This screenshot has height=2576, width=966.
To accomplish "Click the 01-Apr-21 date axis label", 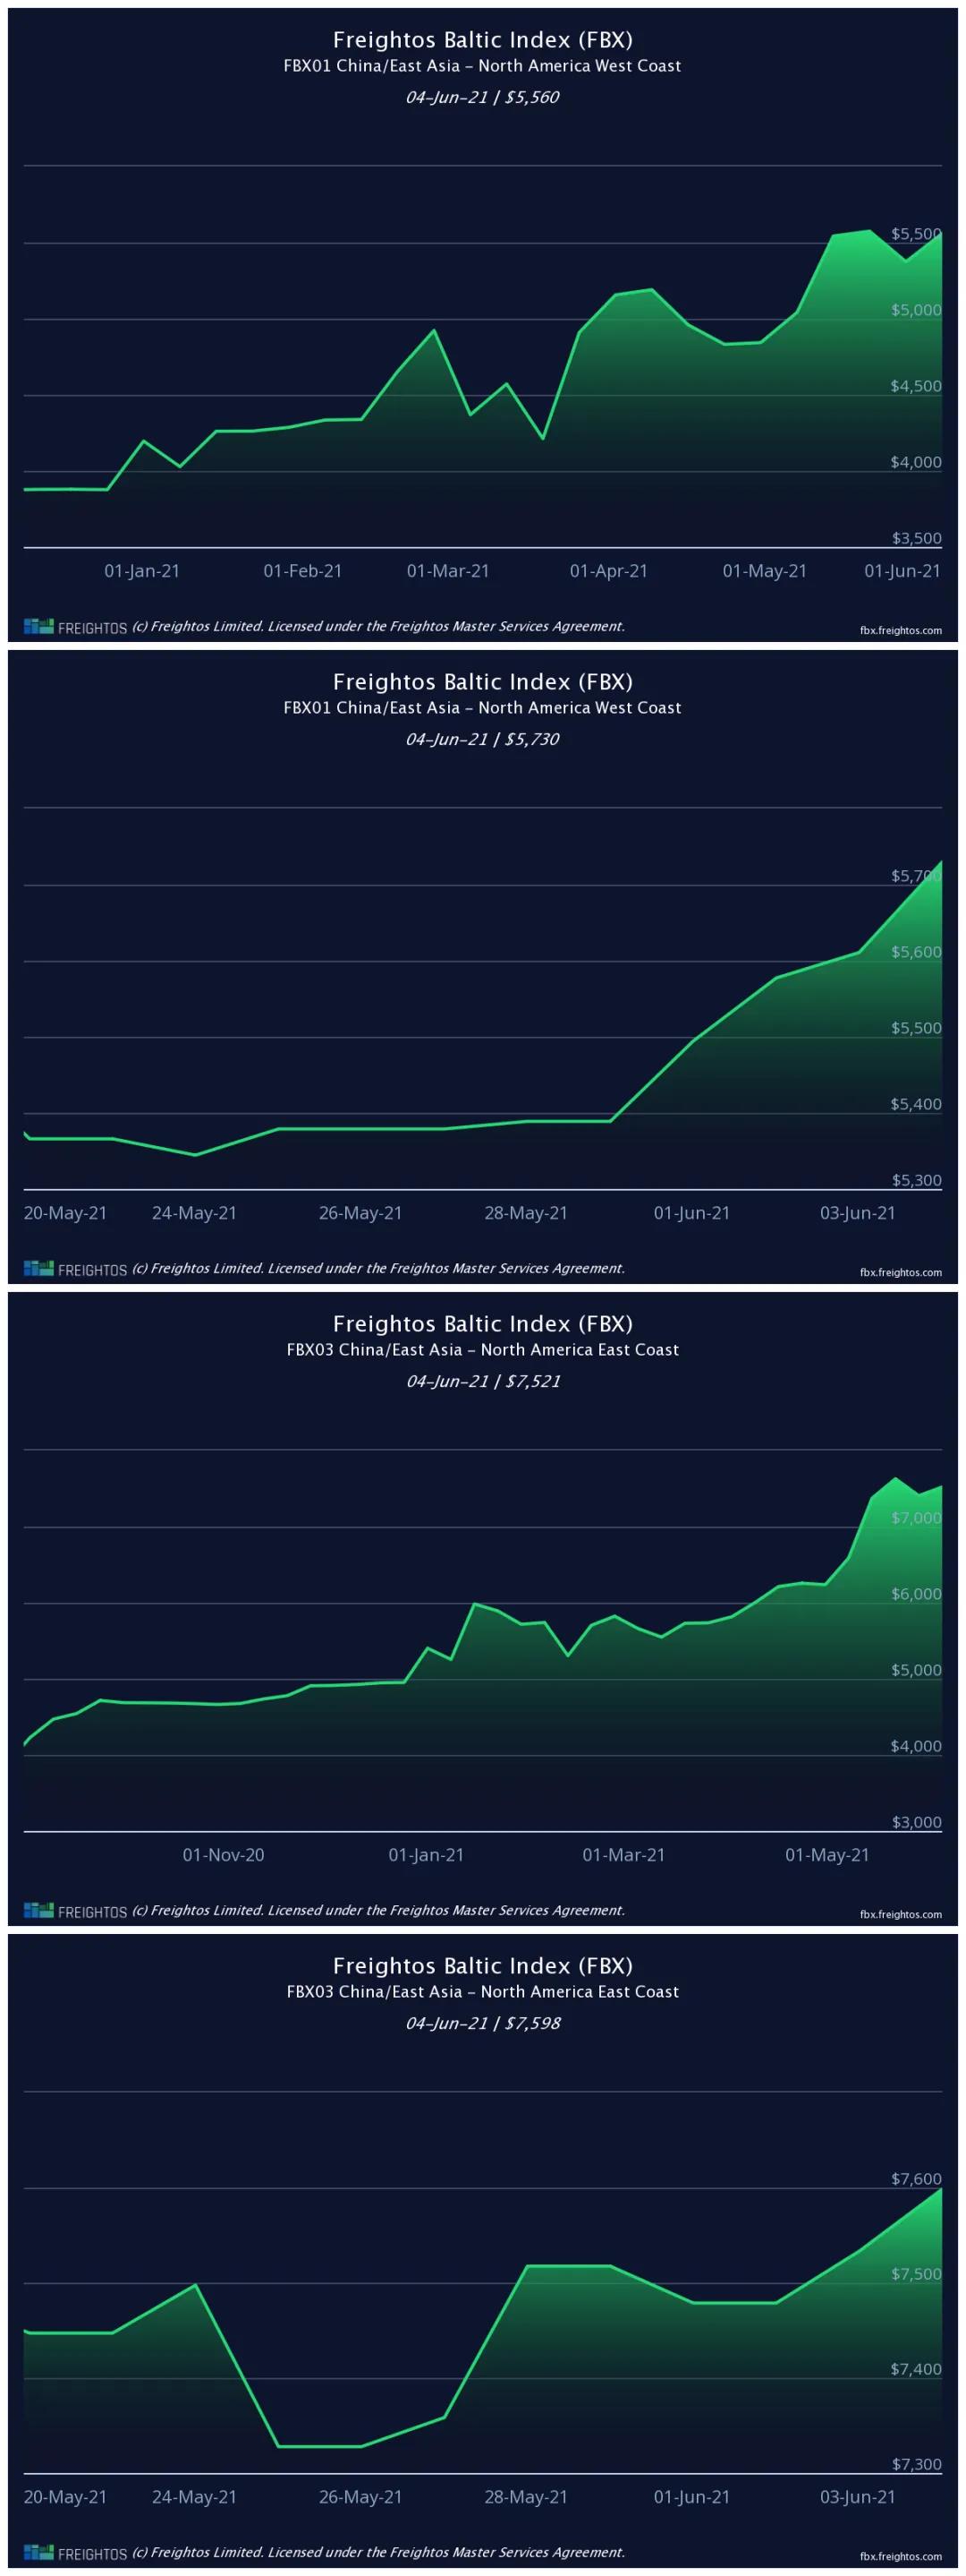I will (x=608, y=571).
